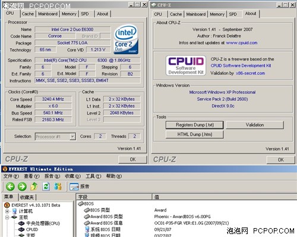Switch to 收藏夹 tab in EVEREST sidebar
Screen dimensions: 297x237
tap(27, 197)
